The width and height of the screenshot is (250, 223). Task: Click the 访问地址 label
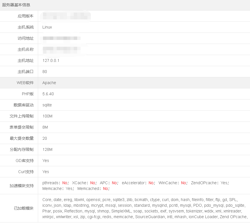[26, 38]
